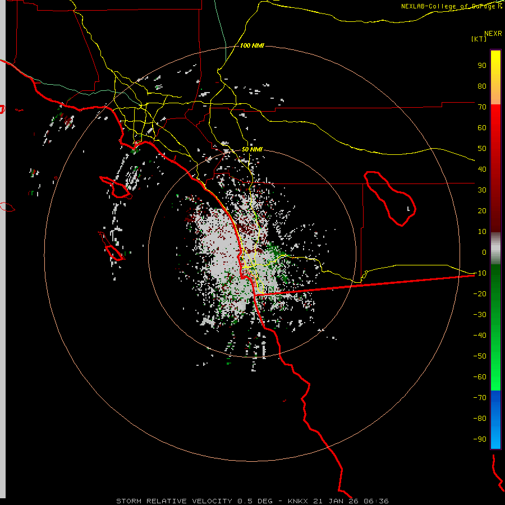The height and width of the screenshot is (505, 505).
Task: Click the 50 value on velocity scale
Action: pos(482,149)
